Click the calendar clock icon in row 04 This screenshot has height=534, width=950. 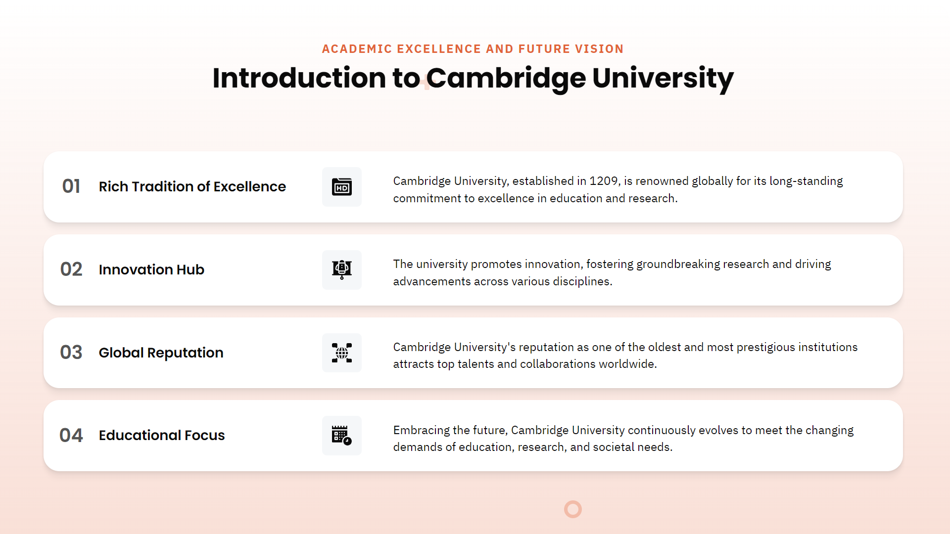(342, 436)
